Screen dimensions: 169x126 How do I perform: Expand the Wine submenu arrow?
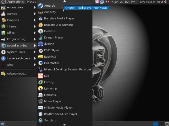35,65
